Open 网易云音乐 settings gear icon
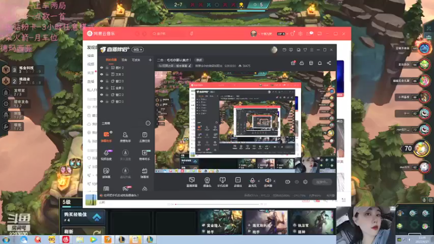The height and width of the screenshot is (244, 434). click(301, 34)
